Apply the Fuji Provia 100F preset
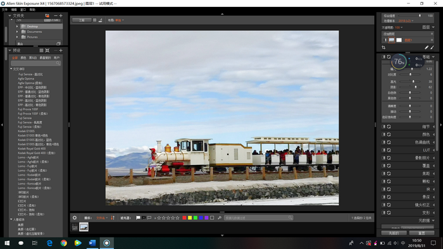 28,109
